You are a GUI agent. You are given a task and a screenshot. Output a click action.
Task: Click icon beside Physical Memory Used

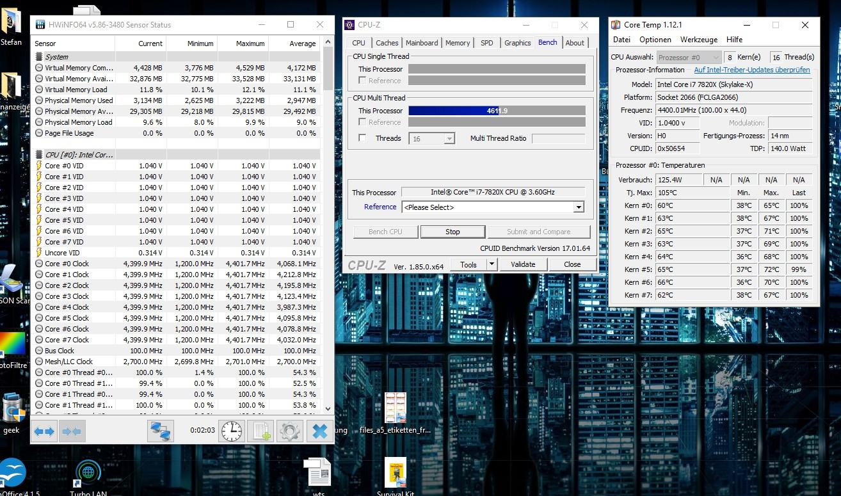tap(39, 100)
